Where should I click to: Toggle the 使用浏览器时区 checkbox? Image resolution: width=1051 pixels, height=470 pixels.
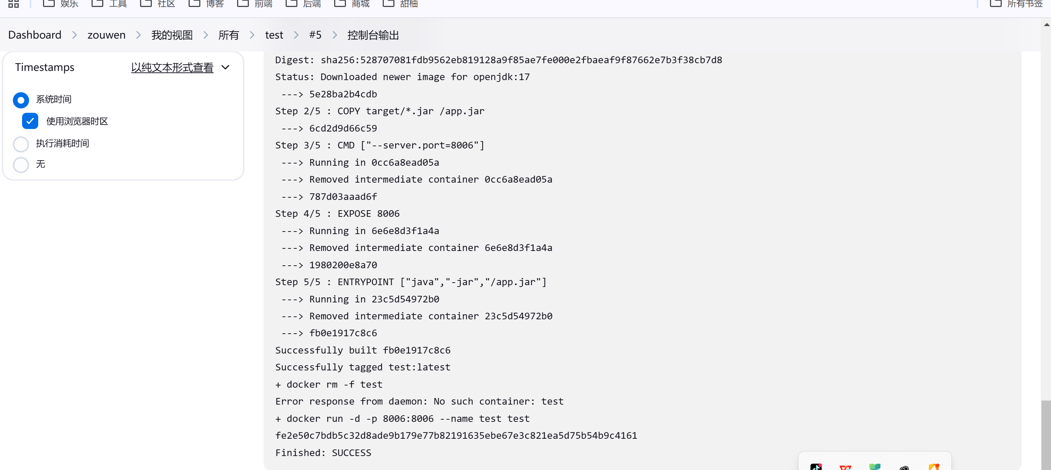30,121
